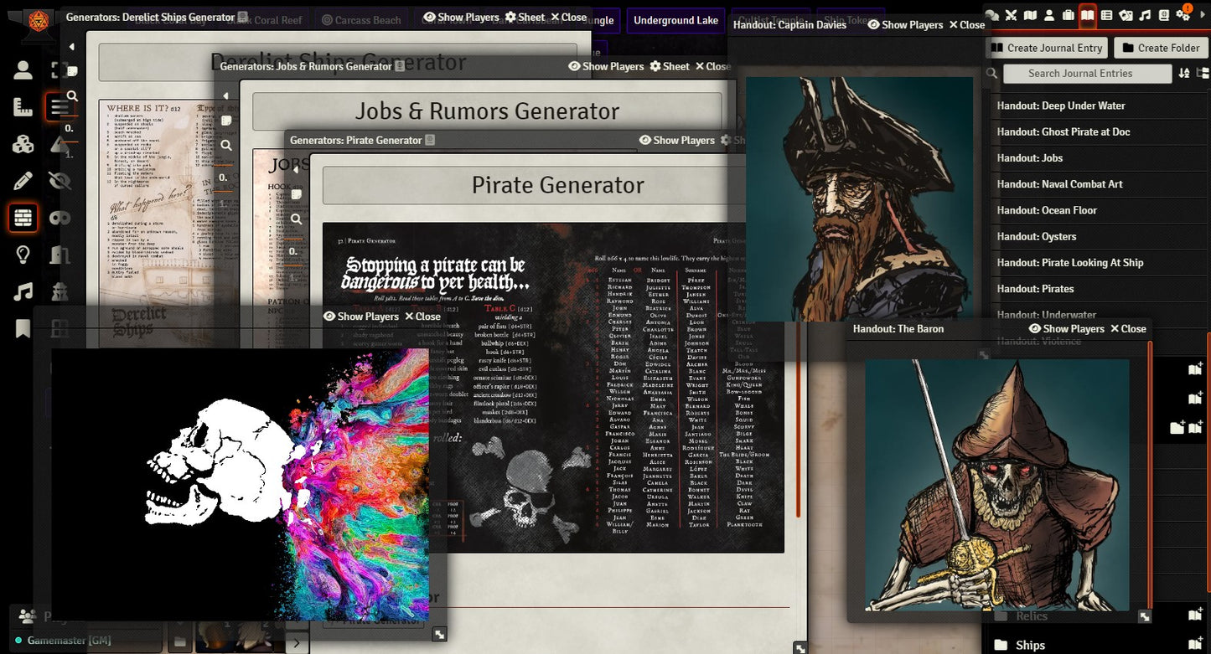The height and width of the screenshot is (654, 1211).
Task: Expand the Ships journal folder
Action: [1030, 645]
